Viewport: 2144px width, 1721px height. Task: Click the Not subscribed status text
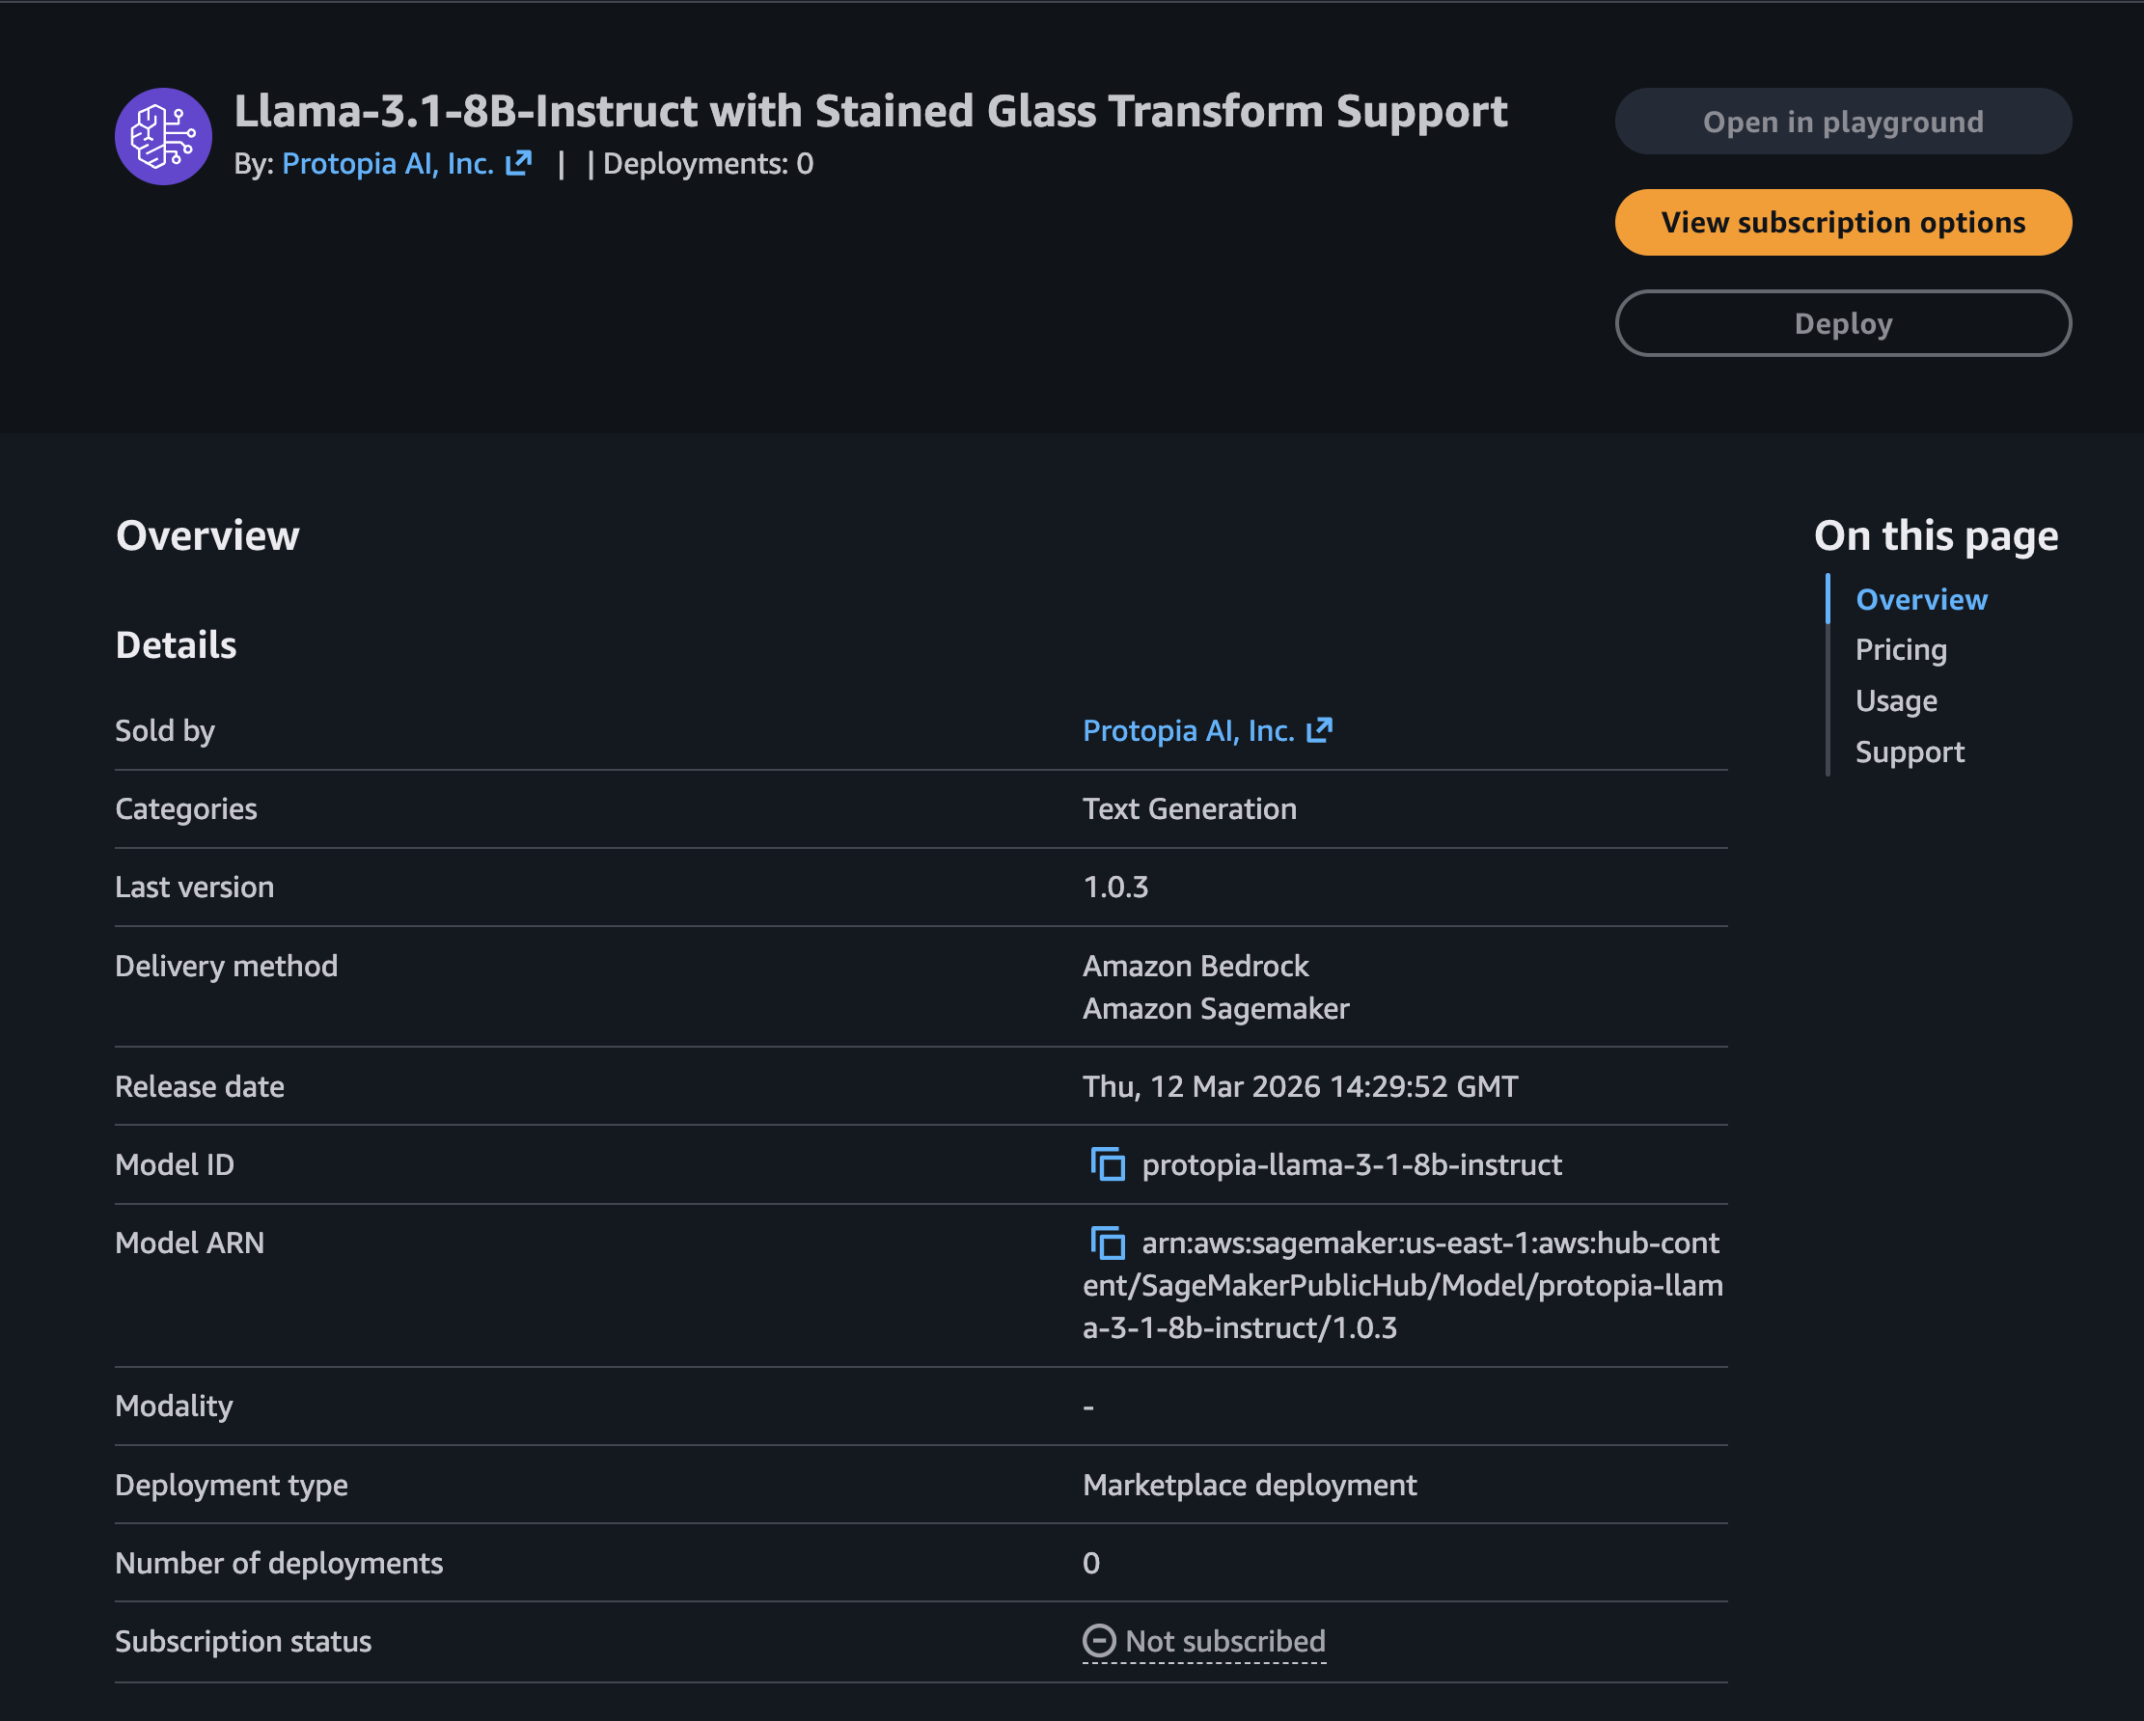(1225, 1642)
